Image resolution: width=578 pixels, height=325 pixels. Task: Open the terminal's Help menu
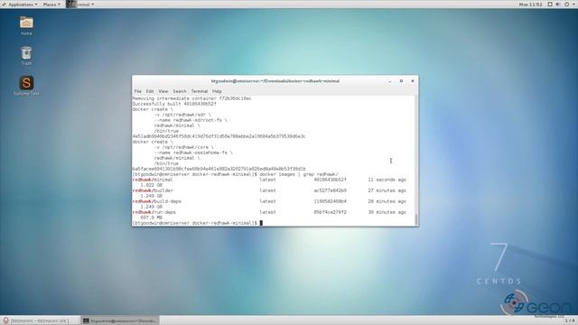[x=217, y=91]
